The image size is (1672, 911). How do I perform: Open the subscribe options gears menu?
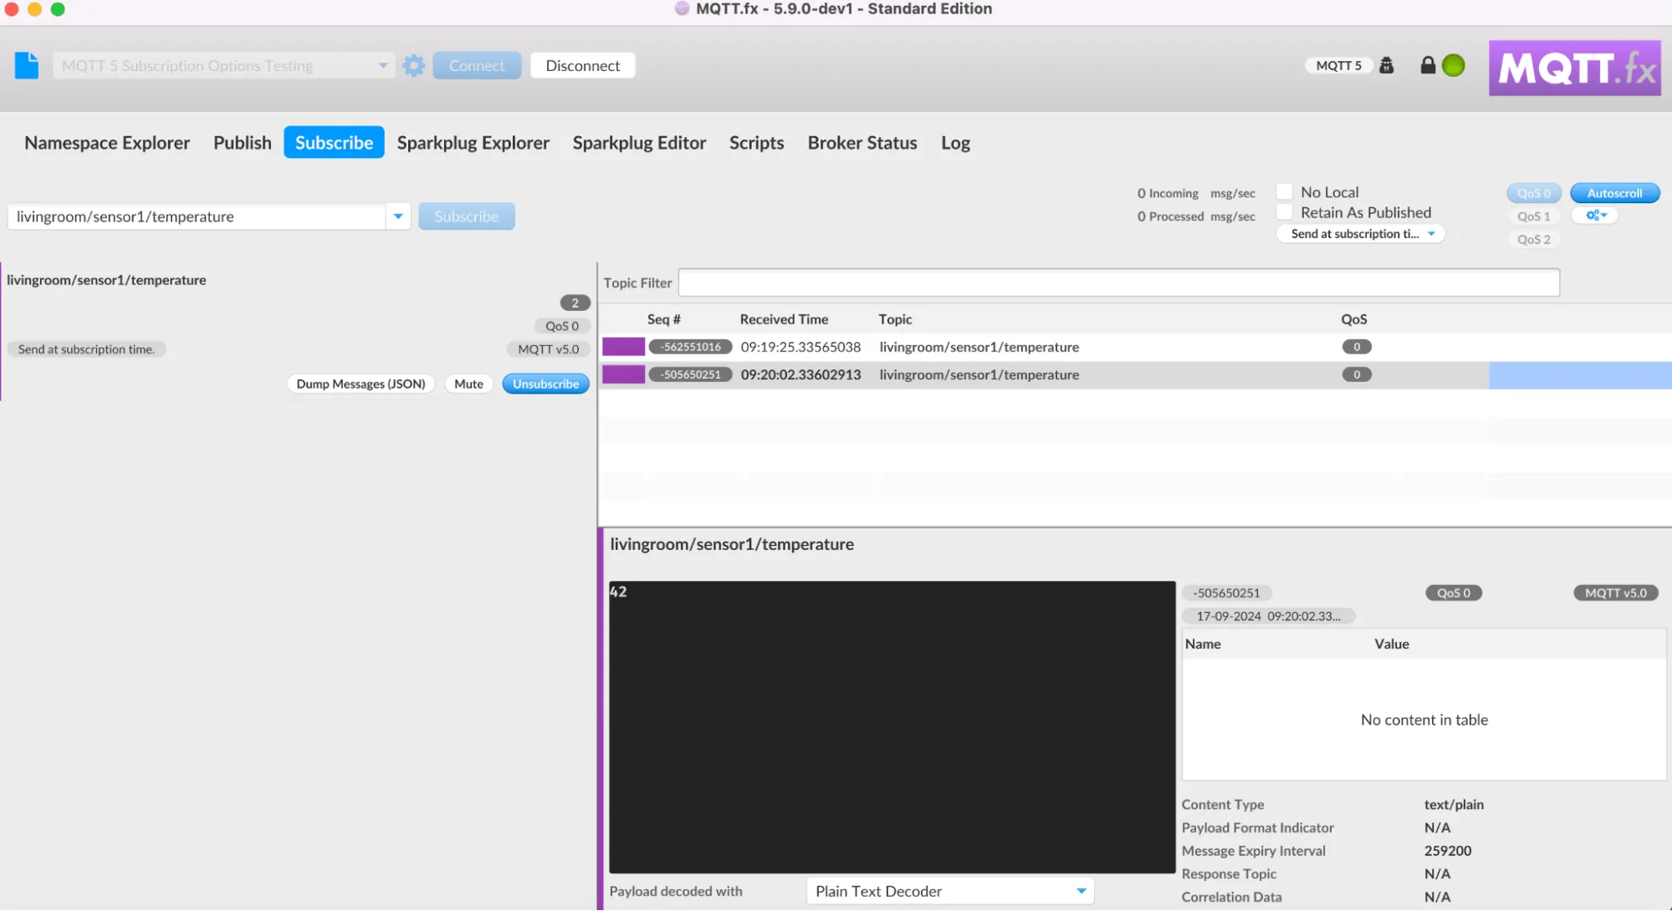1595,216
